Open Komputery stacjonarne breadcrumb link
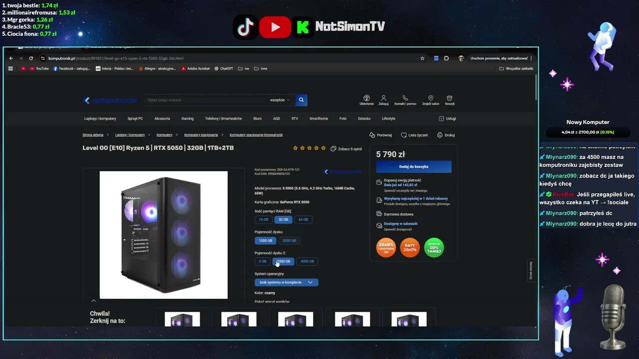Screen dimensions: 639x359 coord(201,135)
